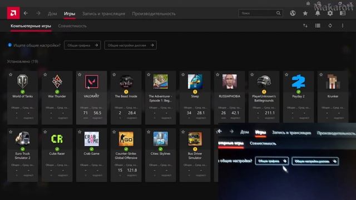The image size is (356, 200).
Task: Click the blue info icon
Action: click(x=10, y=45)
